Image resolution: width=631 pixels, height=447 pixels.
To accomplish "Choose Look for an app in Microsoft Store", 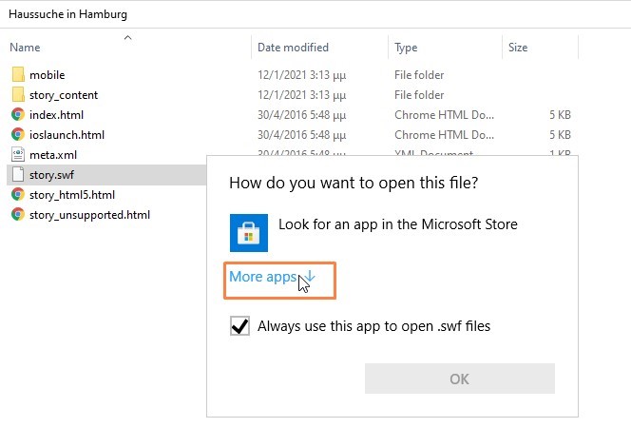I will [397, 225].
